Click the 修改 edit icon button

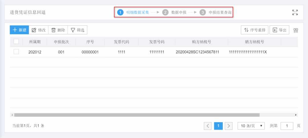point(38,30)
